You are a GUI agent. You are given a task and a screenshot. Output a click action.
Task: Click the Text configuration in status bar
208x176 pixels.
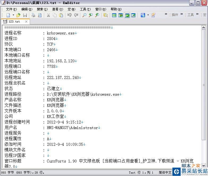click(x=132, y=173)
